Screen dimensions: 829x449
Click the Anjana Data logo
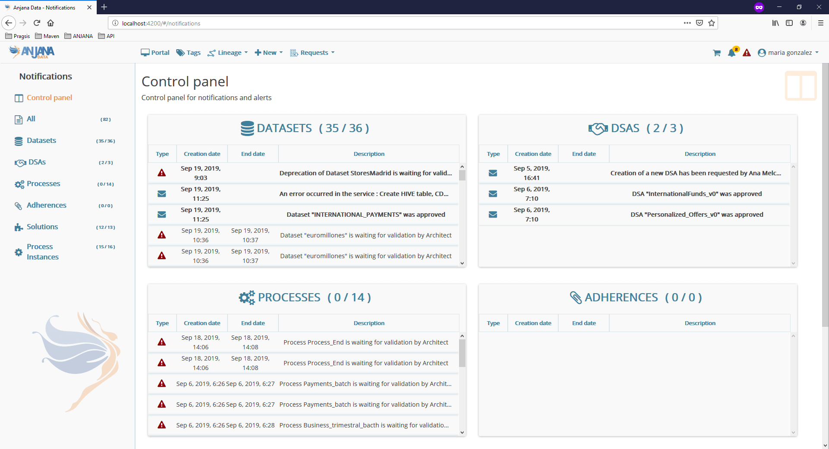[x=32, y=52]
